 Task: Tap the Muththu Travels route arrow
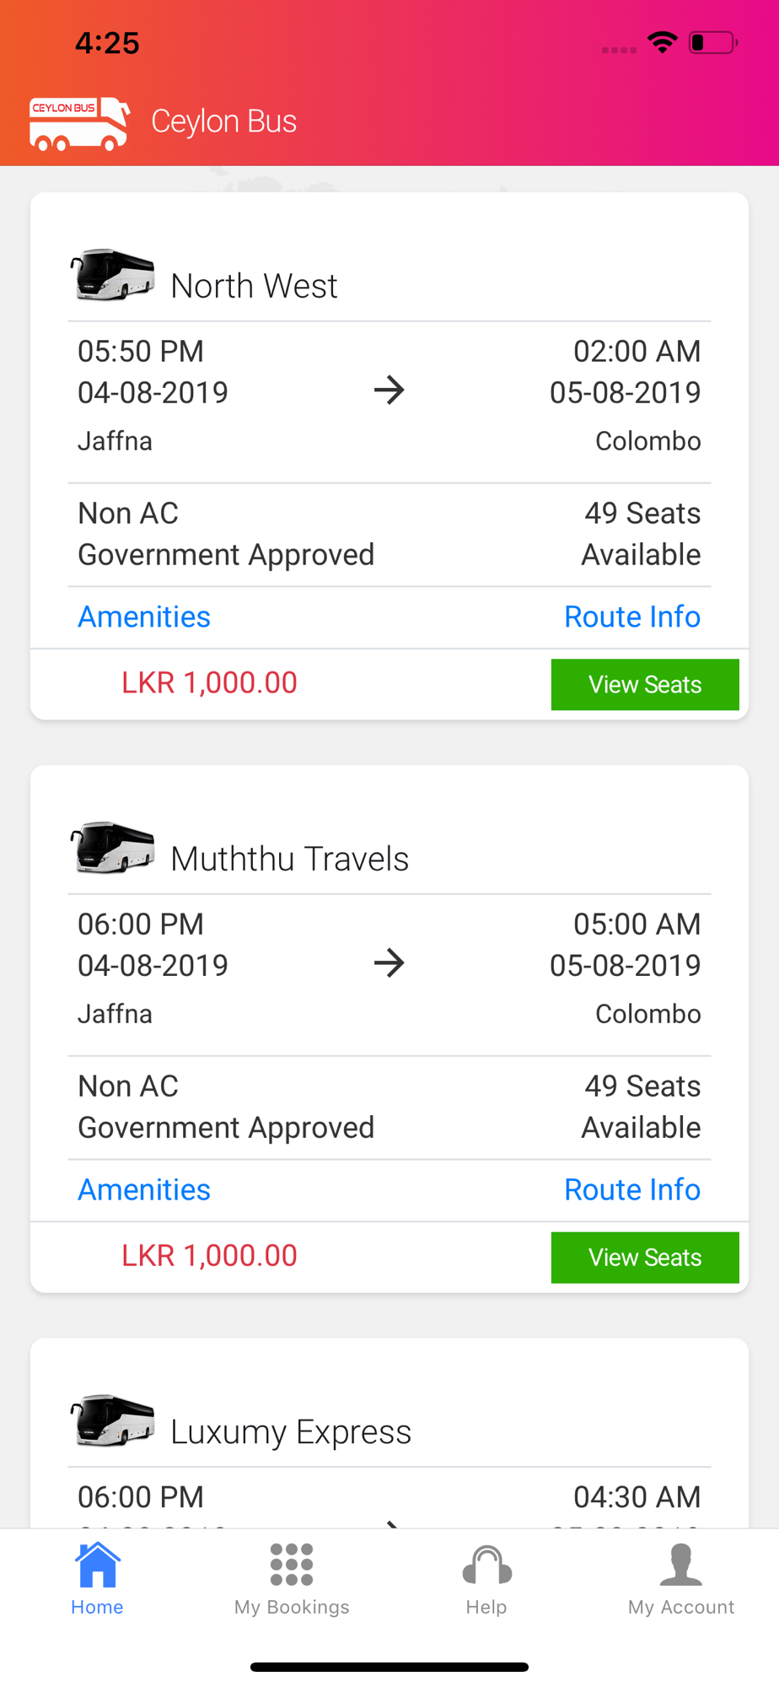pyautogui.click(x=389, y=962)
